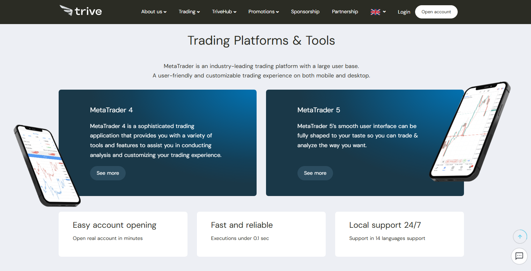Screen dimensions: 531x271
Task: Open the live chat widget icon
Action: pyautogui.click(x=519, y=256)
